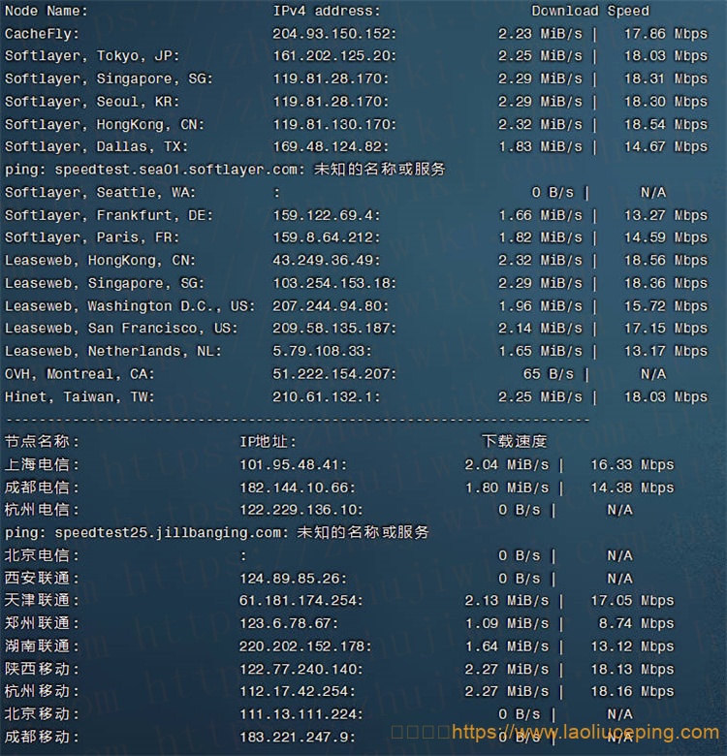
Task: Select the "成都电信:" node name
Action: click(x=42, y=488)
